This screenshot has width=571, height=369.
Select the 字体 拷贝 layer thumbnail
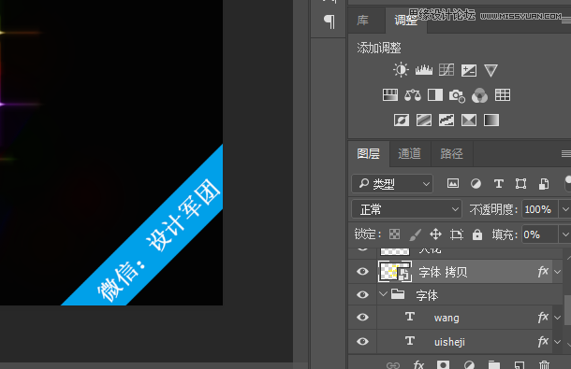[395, 272]
